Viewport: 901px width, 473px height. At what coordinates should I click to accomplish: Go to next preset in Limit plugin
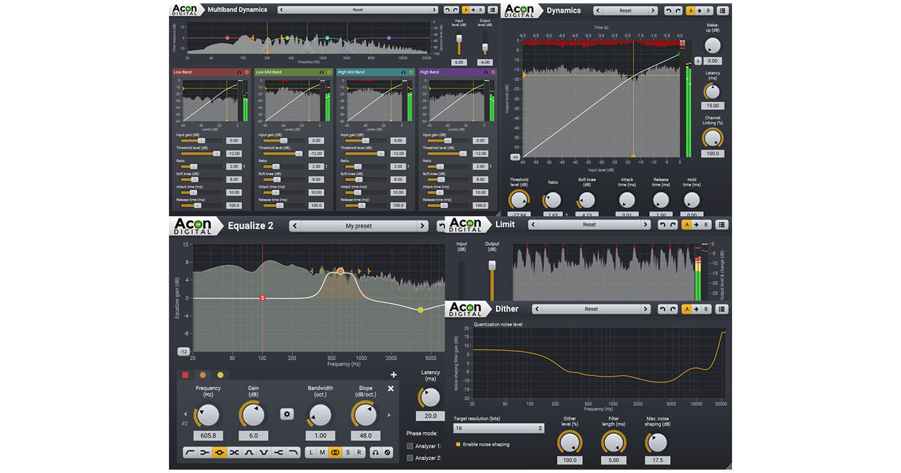coord(645,225)
